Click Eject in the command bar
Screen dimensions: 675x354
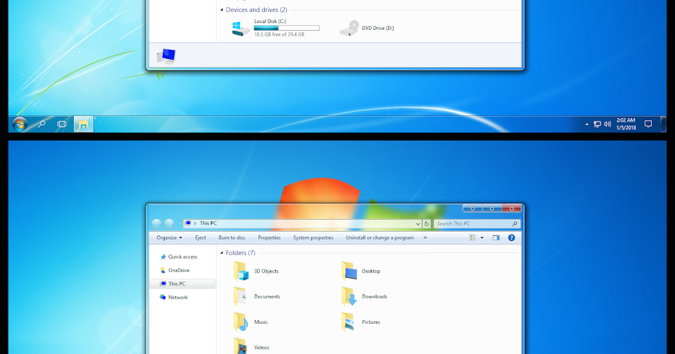tap(201, 238)
